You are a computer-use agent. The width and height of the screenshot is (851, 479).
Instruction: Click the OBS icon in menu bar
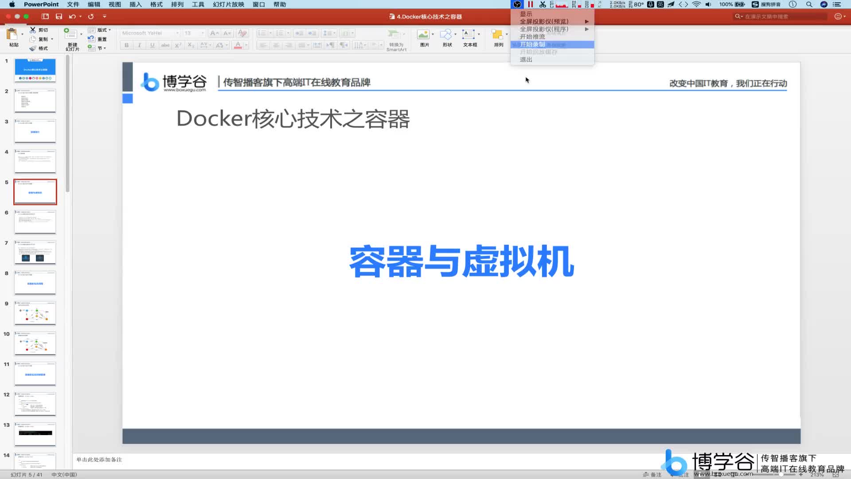517,4
